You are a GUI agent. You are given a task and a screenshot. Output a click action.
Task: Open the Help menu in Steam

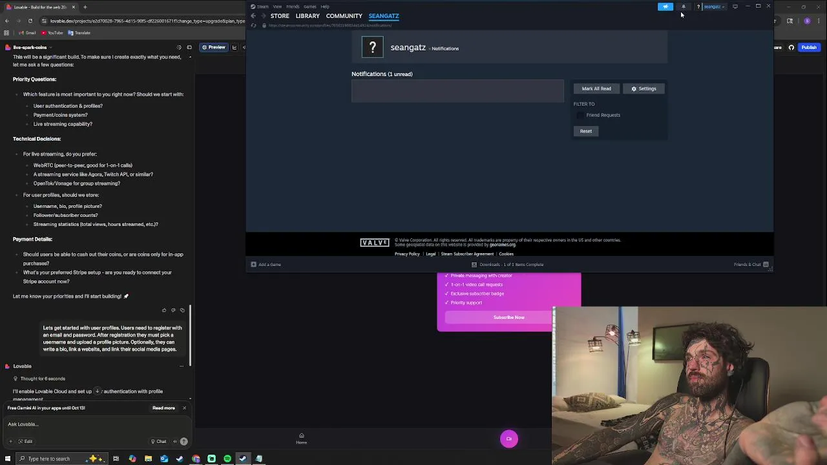325,6
